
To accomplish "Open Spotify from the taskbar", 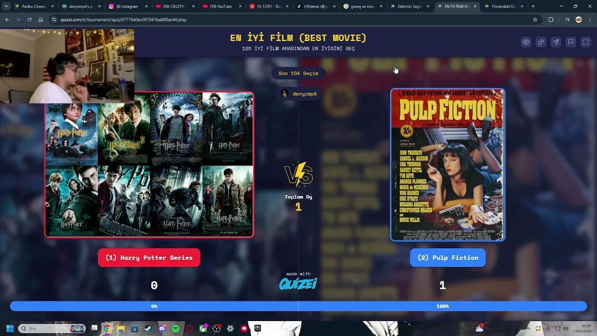I will 175,329.
